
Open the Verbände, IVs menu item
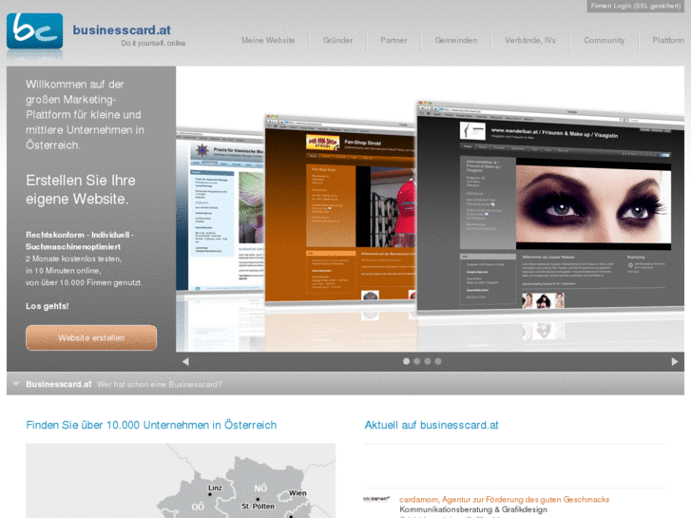point(530,40)
